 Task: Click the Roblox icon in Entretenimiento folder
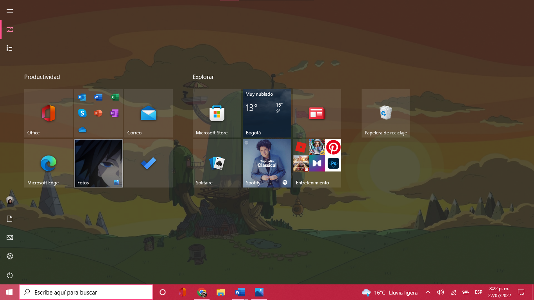tap(301, 147)
